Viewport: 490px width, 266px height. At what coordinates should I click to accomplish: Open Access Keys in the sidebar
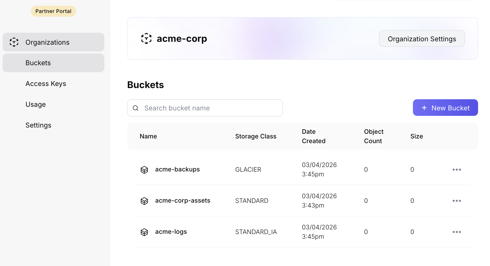click(x=46, y=84)
